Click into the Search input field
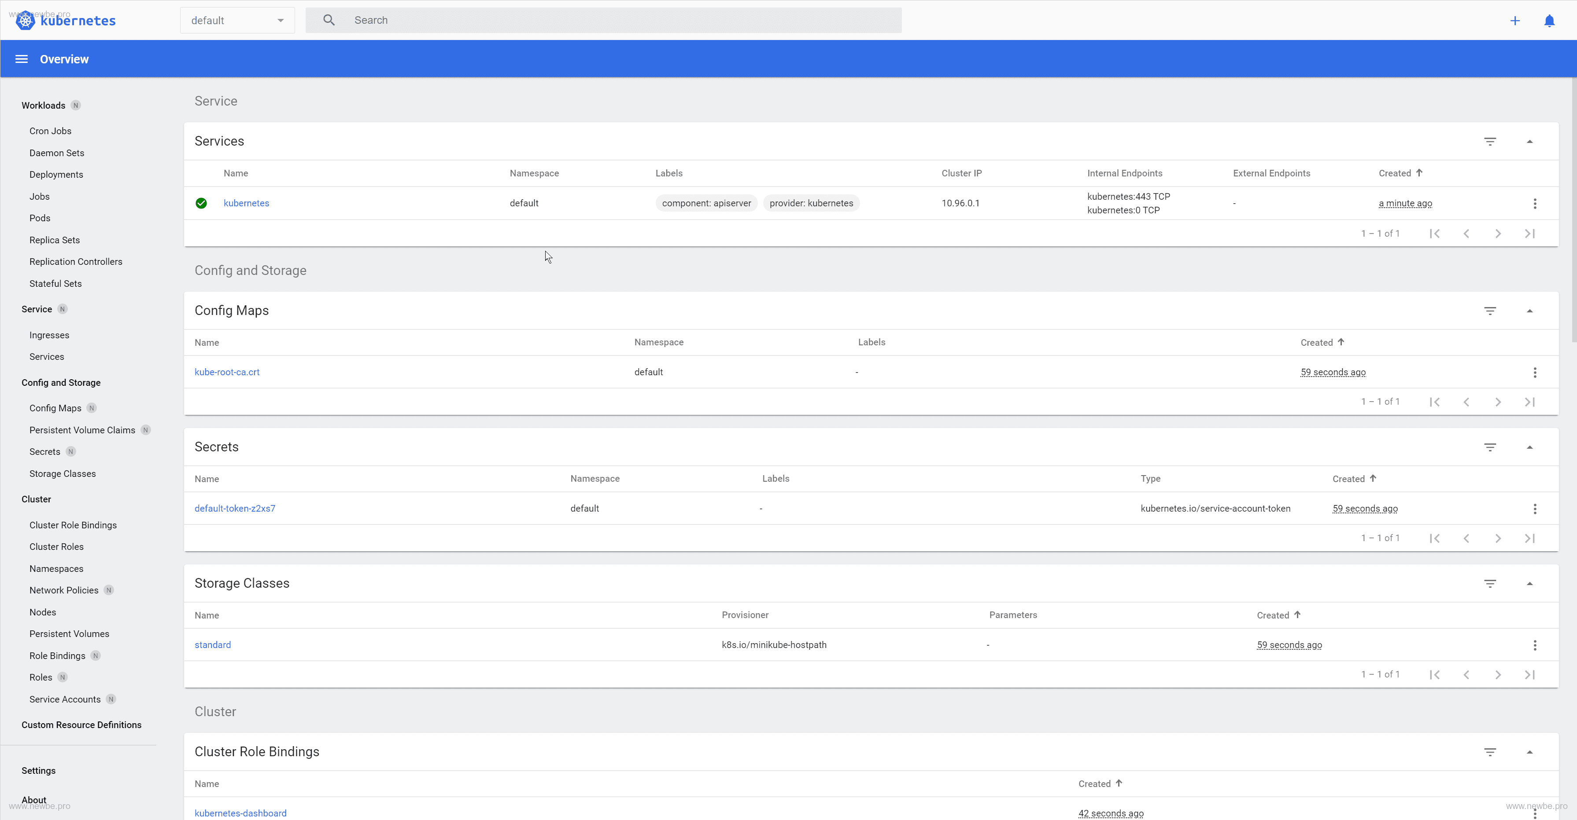 pos(612,20)
